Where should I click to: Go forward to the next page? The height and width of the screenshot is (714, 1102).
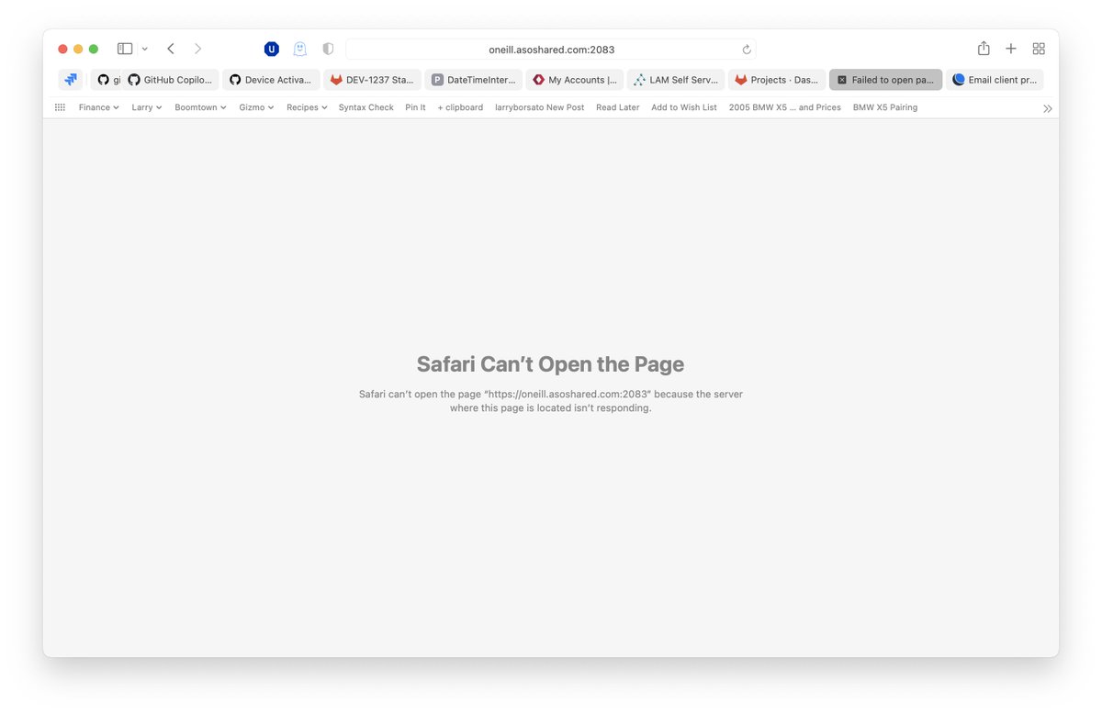pyautogui.click(x=197, y=49)
